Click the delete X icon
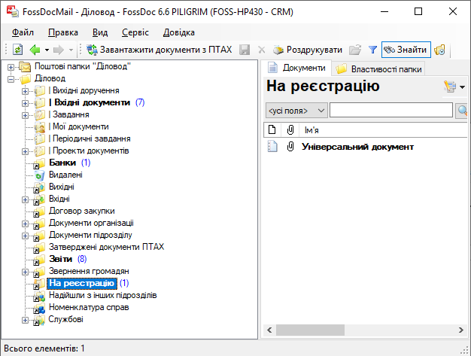Screen dimensions: 471x356 click(262, 50)
